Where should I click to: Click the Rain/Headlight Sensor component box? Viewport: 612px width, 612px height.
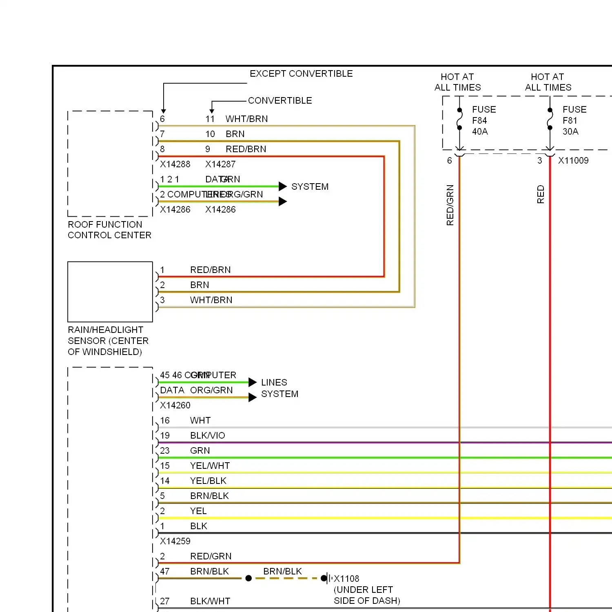click(x=110, y=292)
